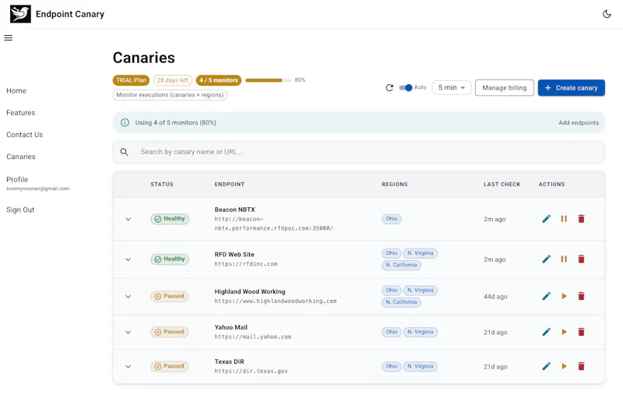
Task: Expand the Texas DIR row
Action: click(x=128, y=366)
